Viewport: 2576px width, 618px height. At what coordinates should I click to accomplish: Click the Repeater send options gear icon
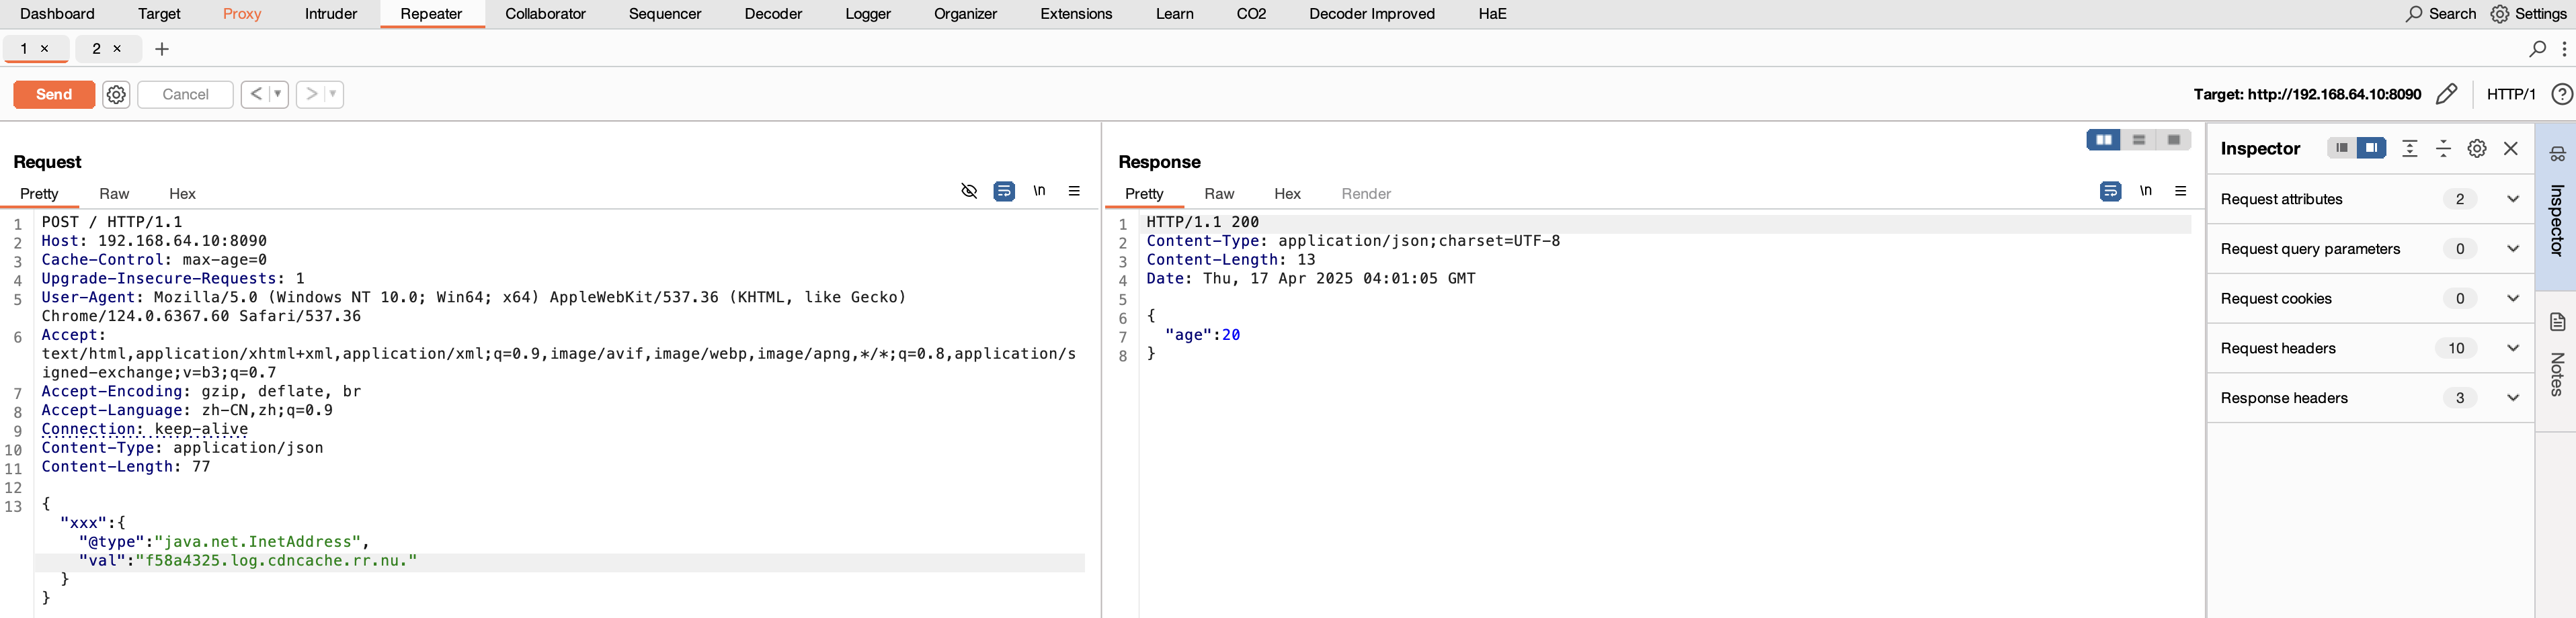point(116,94)
